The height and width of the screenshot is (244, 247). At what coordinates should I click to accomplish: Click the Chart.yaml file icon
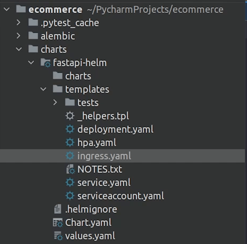pos(58,223)
